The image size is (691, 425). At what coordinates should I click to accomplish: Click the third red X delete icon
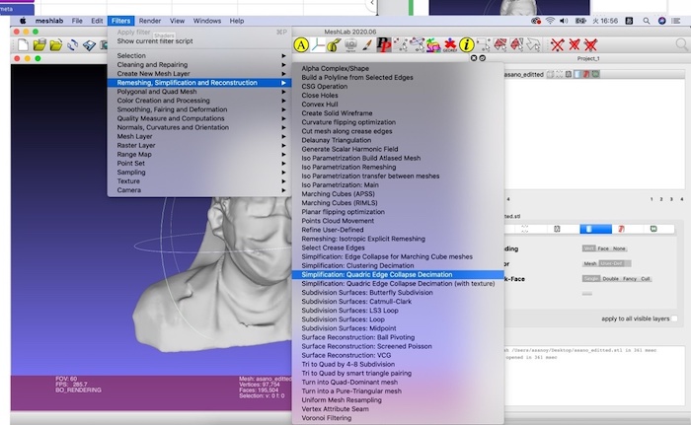[590, 45]
